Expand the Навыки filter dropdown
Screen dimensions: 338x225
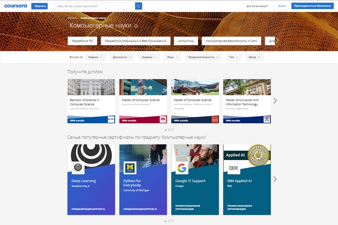pos(95,57)
